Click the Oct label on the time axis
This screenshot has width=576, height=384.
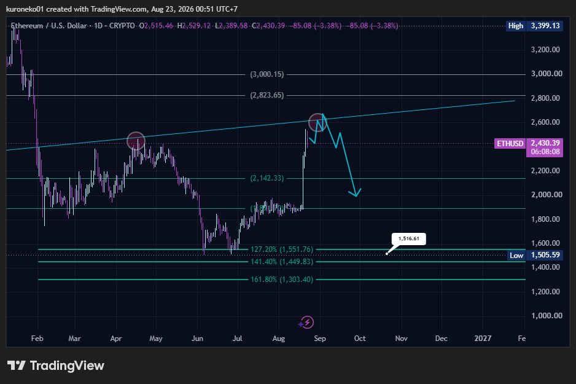pos(360,339)
